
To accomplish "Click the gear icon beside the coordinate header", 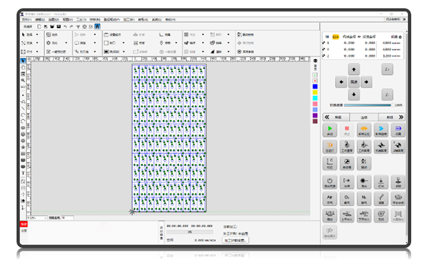I will coord(400,37).
